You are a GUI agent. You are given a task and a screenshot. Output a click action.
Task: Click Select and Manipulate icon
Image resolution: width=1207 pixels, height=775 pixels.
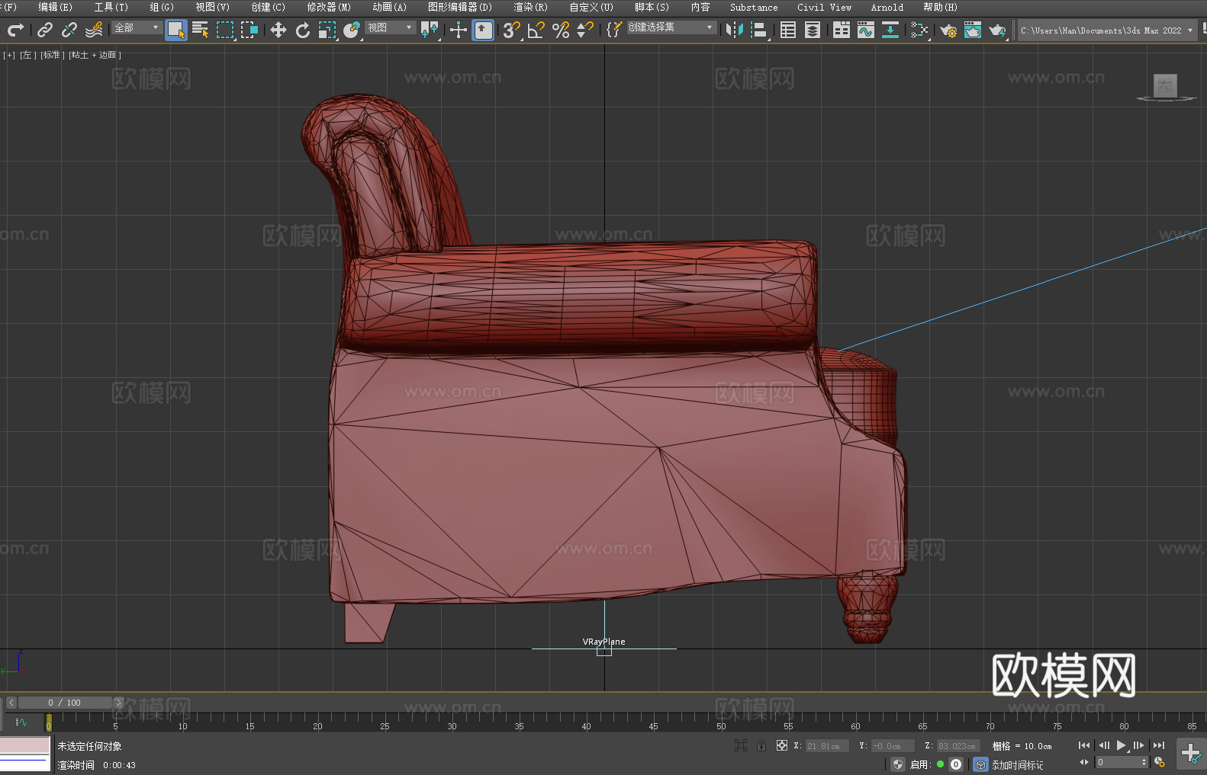pyautogui.click(x=459, y=30)
